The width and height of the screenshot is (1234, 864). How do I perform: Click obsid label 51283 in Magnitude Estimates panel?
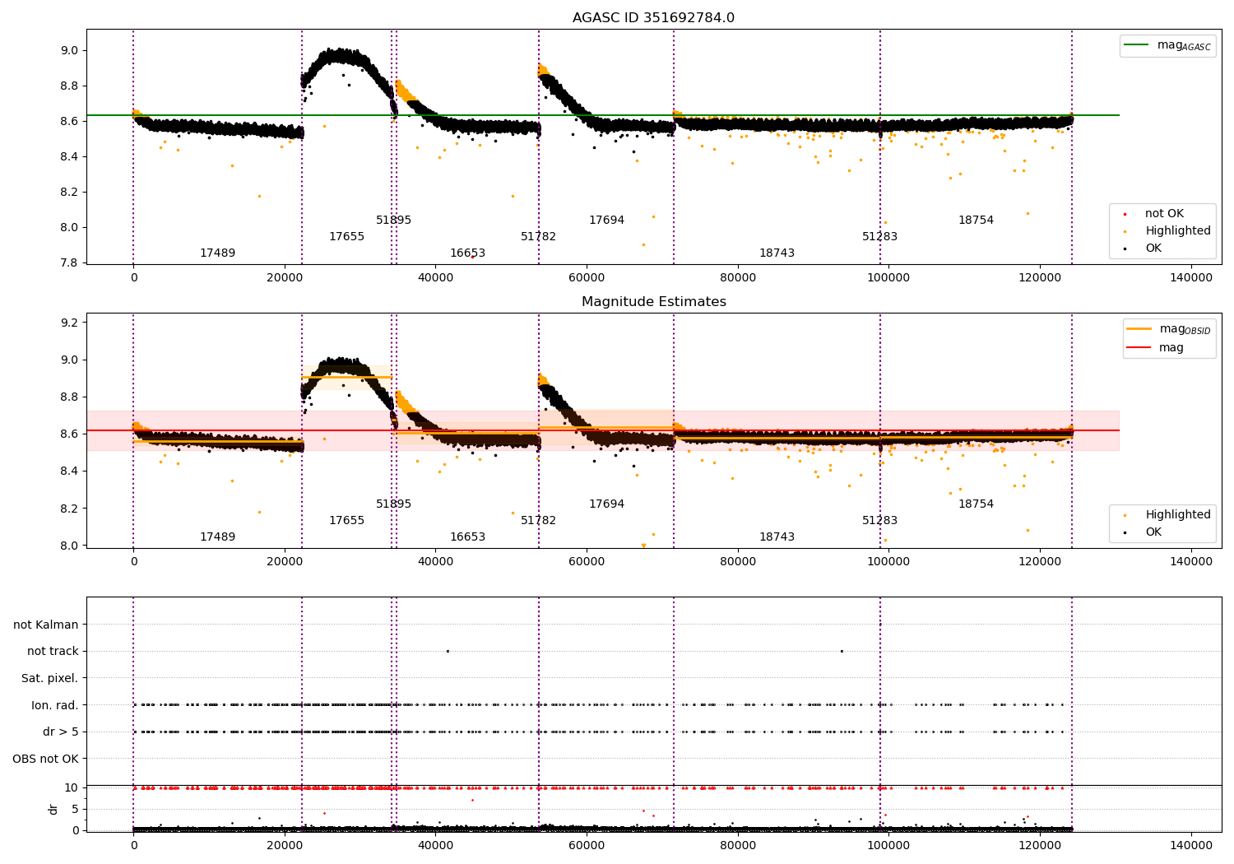click(879, 520)
